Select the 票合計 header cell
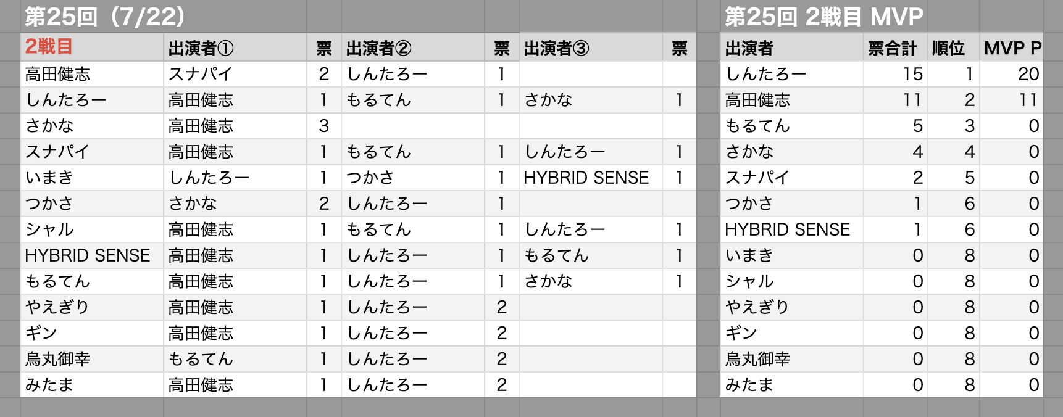Screen dimensions: 1063x417 tap(895, 47)
